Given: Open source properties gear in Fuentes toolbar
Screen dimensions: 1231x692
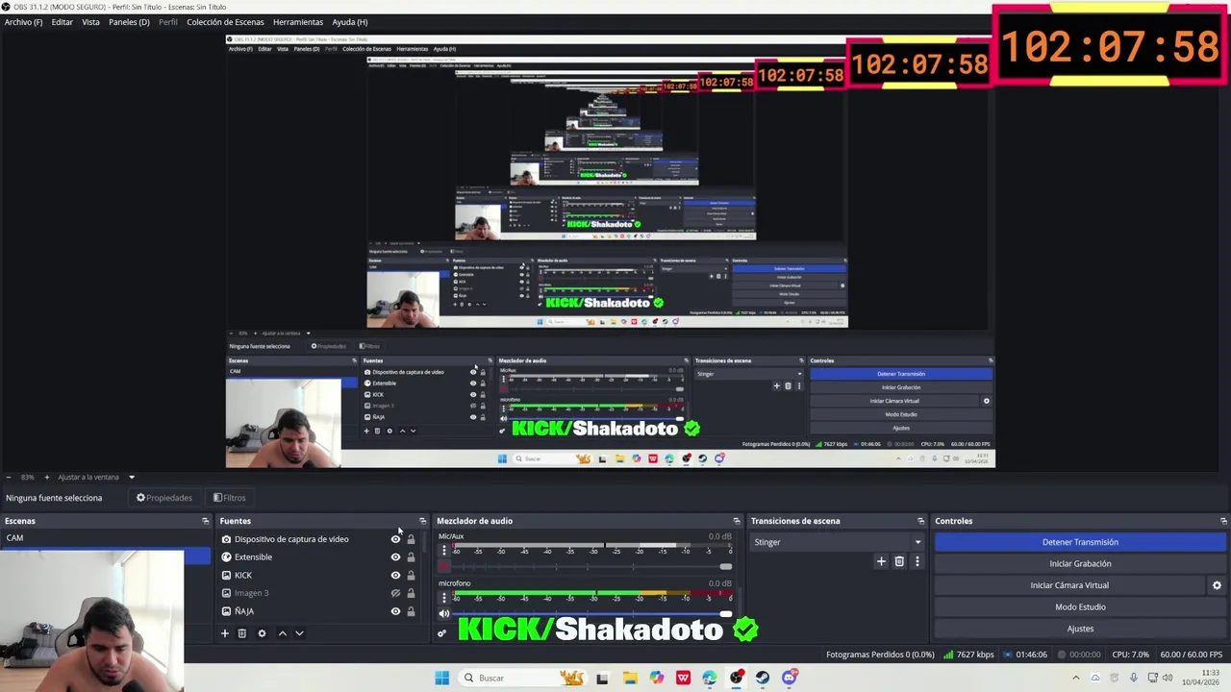Looking at the screenshot, I should pyautogui.click(x=262, y=633).
